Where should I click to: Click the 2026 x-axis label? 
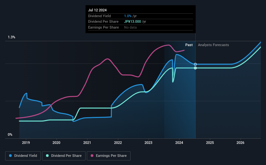240,143
